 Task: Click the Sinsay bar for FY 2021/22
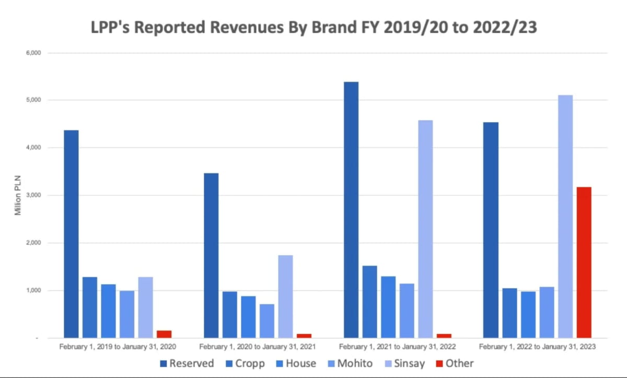coord(425,229)
